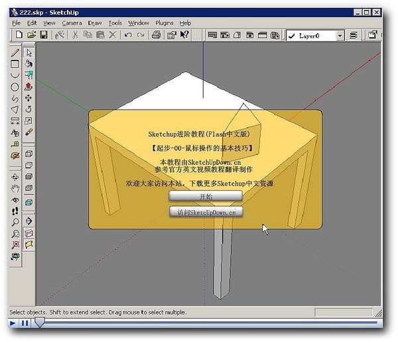Select the Move tool

[x=29, y=98]
